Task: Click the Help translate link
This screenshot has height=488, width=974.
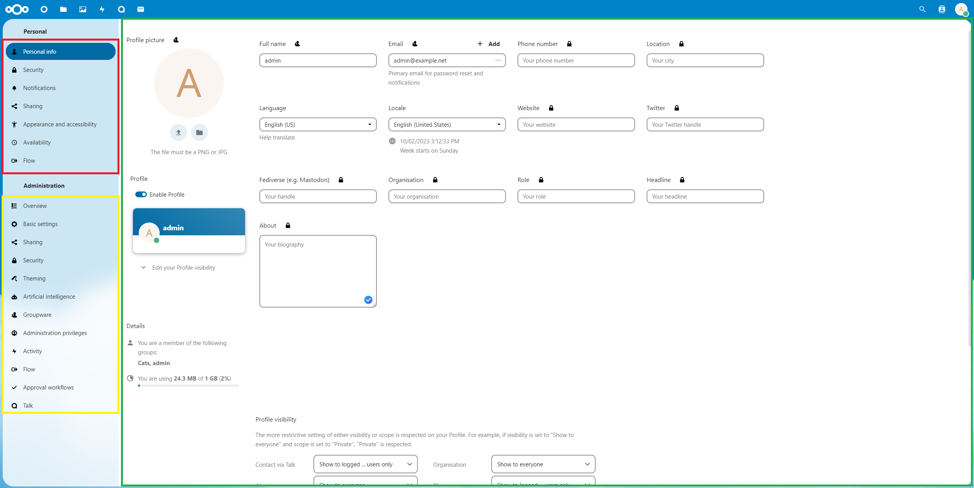Action: pos(277,137)
